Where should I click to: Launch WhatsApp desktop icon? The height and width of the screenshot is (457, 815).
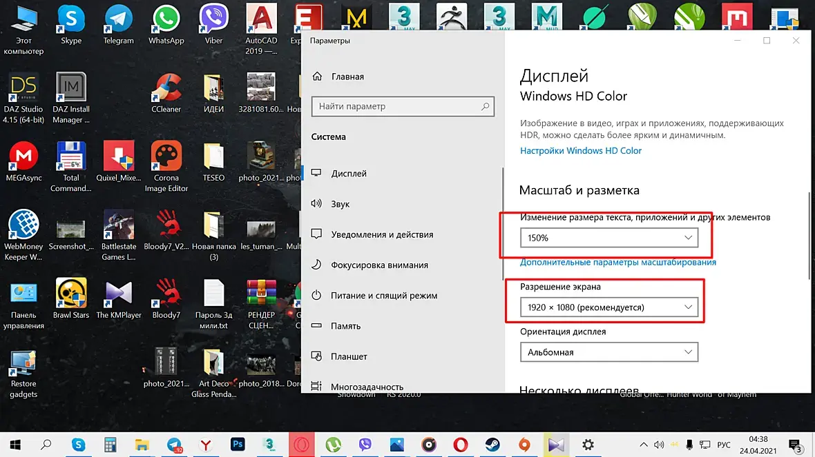coord(166,25)
